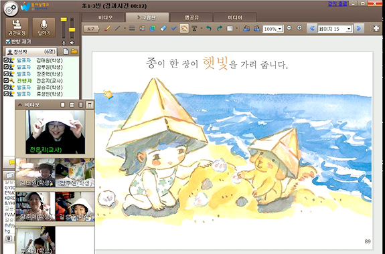Choose the single-pane video layout icon

[63, 105]
